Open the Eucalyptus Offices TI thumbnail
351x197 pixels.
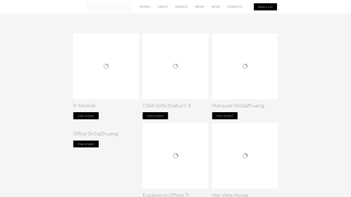175,155
